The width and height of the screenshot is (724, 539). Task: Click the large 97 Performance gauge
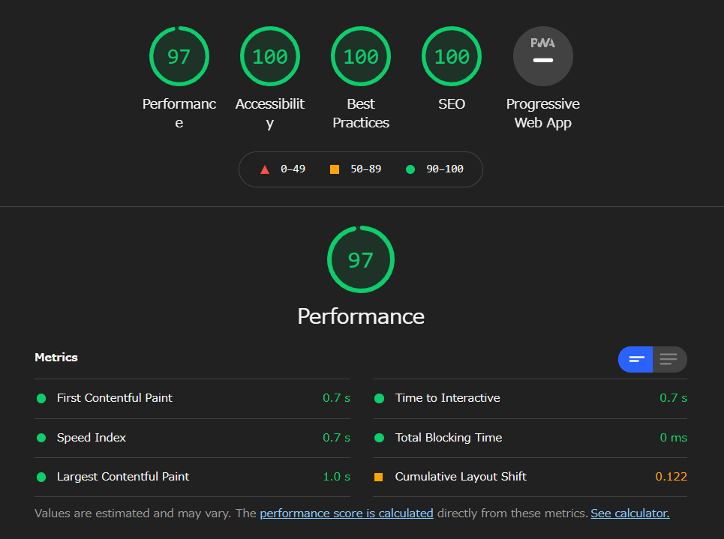tap(361, 259)
